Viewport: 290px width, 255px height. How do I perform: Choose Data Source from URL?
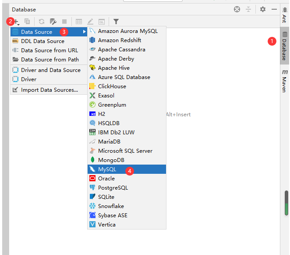coord(49,50)
